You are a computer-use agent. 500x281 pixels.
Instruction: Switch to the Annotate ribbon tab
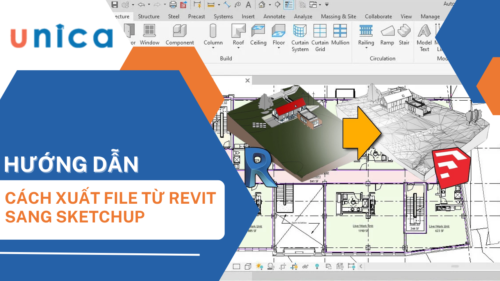pos(274,16)
